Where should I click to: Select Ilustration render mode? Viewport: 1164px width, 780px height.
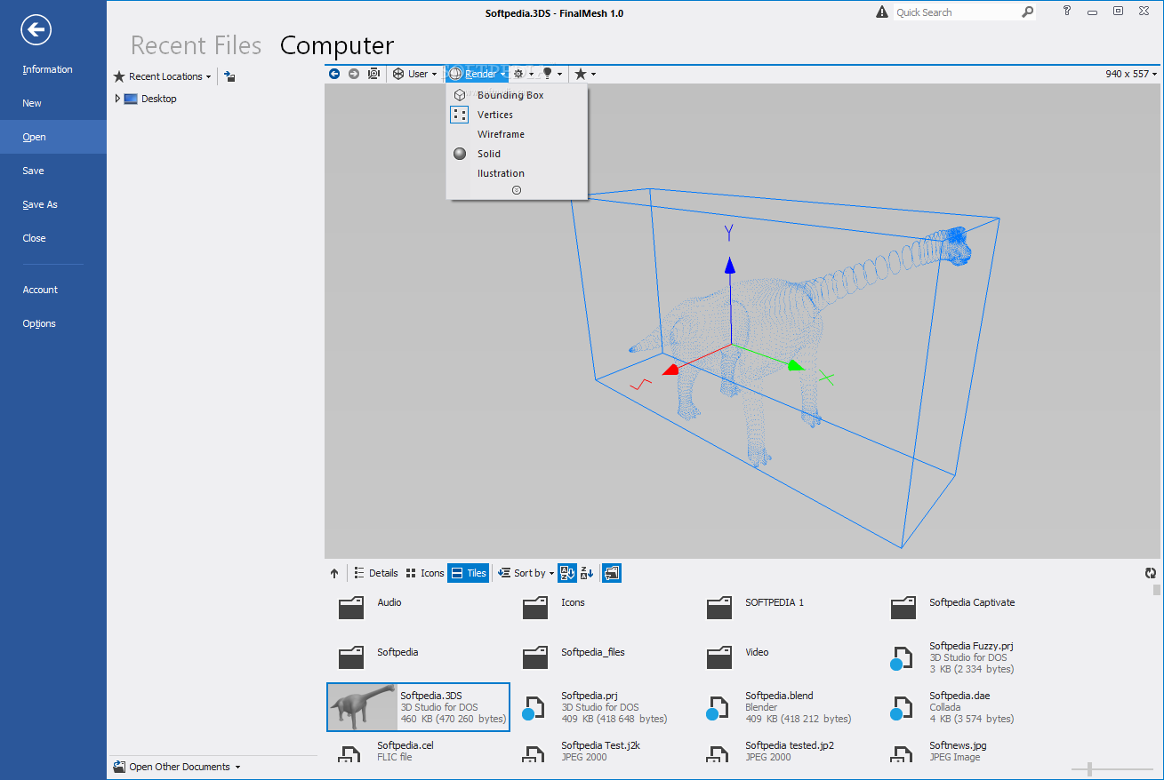[x=517, y=173]
